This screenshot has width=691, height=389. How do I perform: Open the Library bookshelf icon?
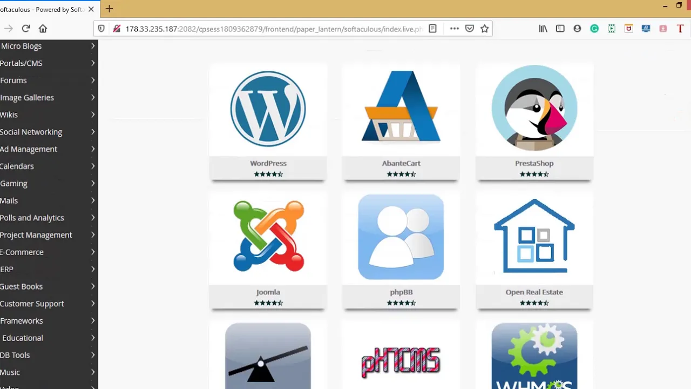pos(543,29)
